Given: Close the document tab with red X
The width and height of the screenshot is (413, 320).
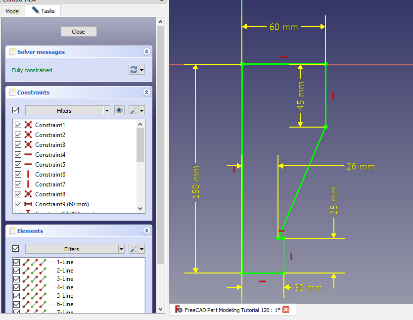Looking at the screenshot, I should click(285, 310).
